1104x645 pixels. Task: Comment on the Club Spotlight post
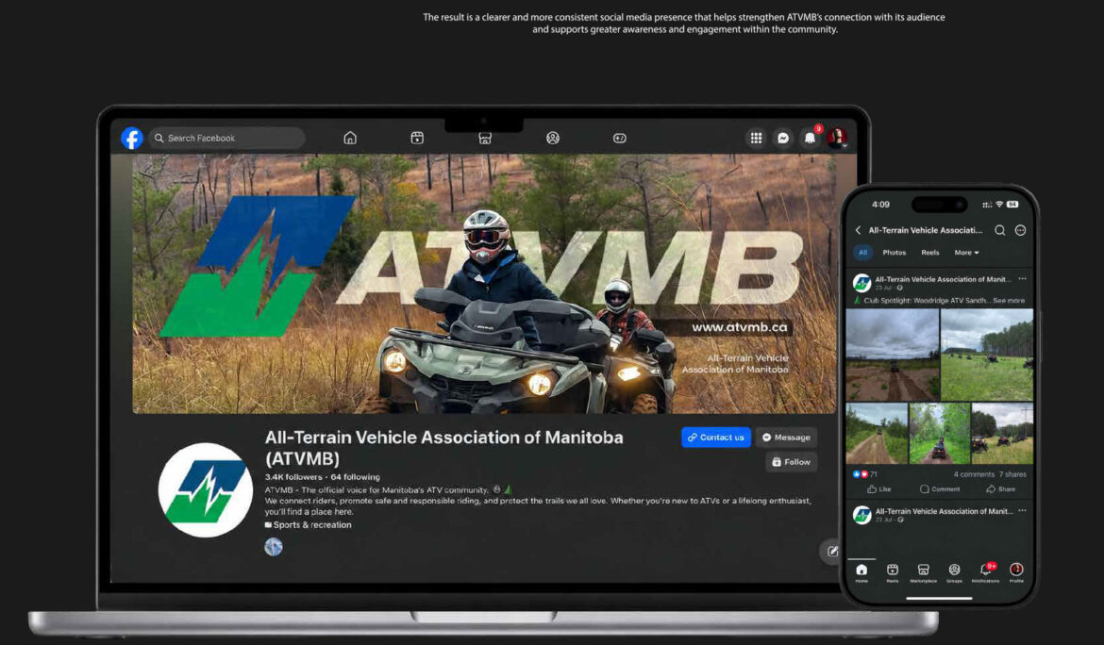tap(940, 488)
